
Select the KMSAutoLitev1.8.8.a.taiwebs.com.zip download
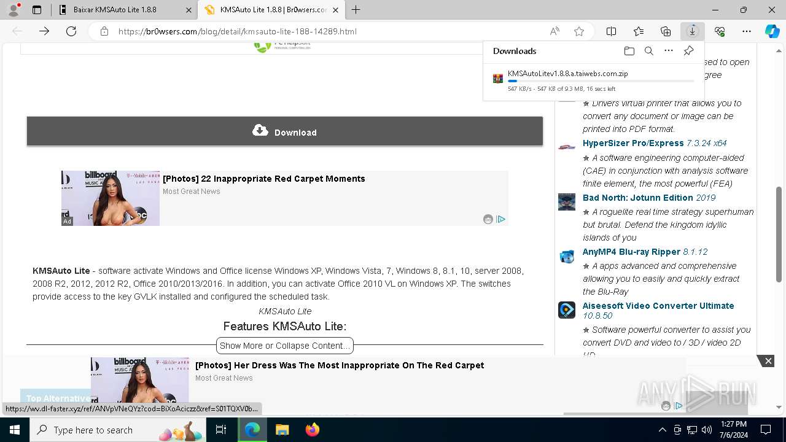pyautogui.click(x=567, y=74)
